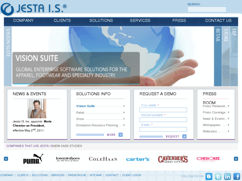
Task: Click the SOLUTIONS INFO panel heading
Action: pyautogui.click(x=93, y=94)
